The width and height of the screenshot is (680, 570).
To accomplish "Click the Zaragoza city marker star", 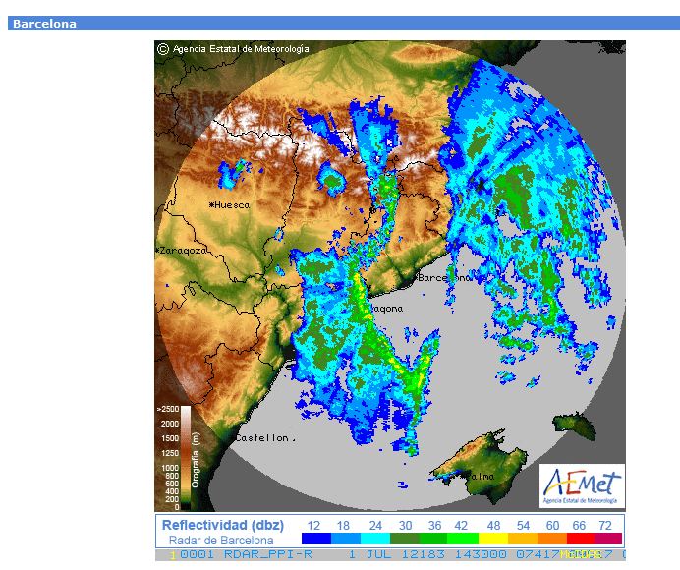I will point(158,251).
